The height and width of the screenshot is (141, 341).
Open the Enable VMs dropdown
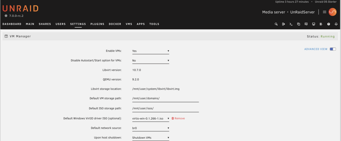click(150, 51)
